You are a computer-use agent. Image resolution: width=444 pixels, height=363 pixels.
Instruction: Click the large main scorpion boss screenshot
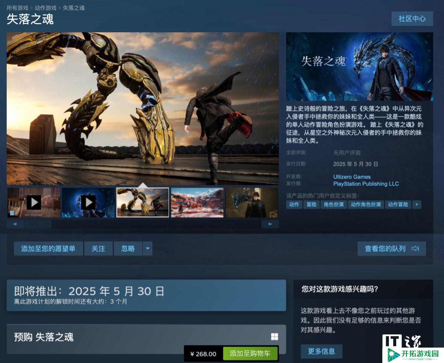point(143,109)
